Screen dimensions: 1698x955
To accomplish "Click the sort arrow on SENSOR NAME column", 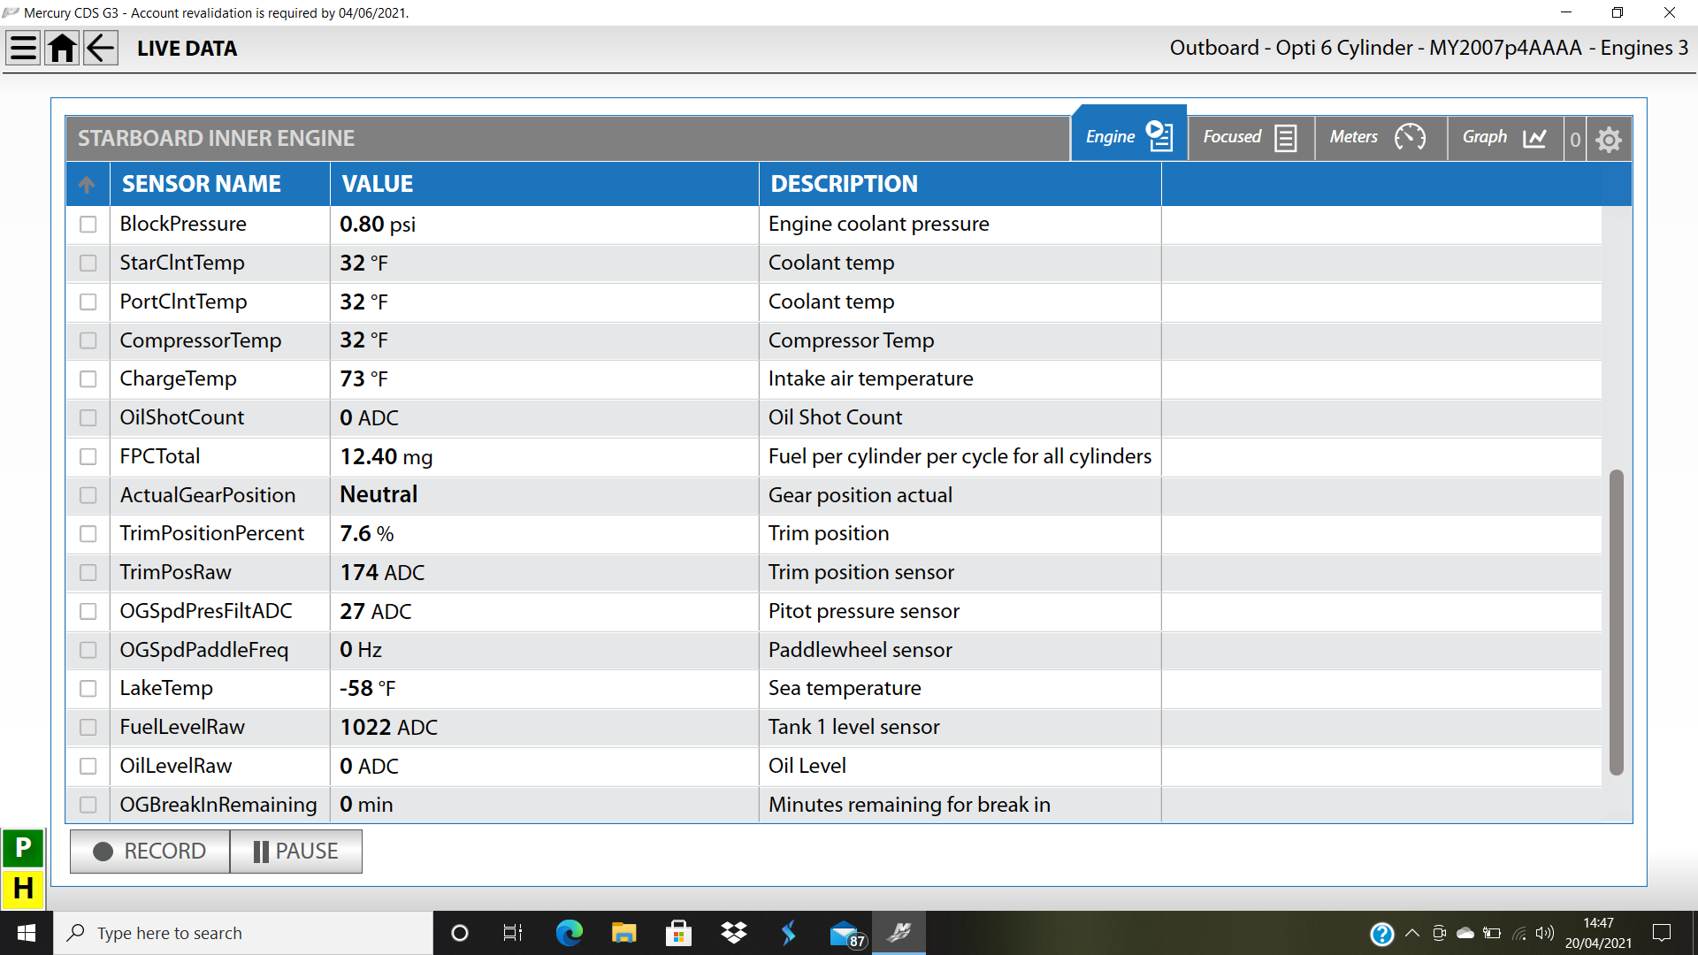I will click(x=88, y=183).
